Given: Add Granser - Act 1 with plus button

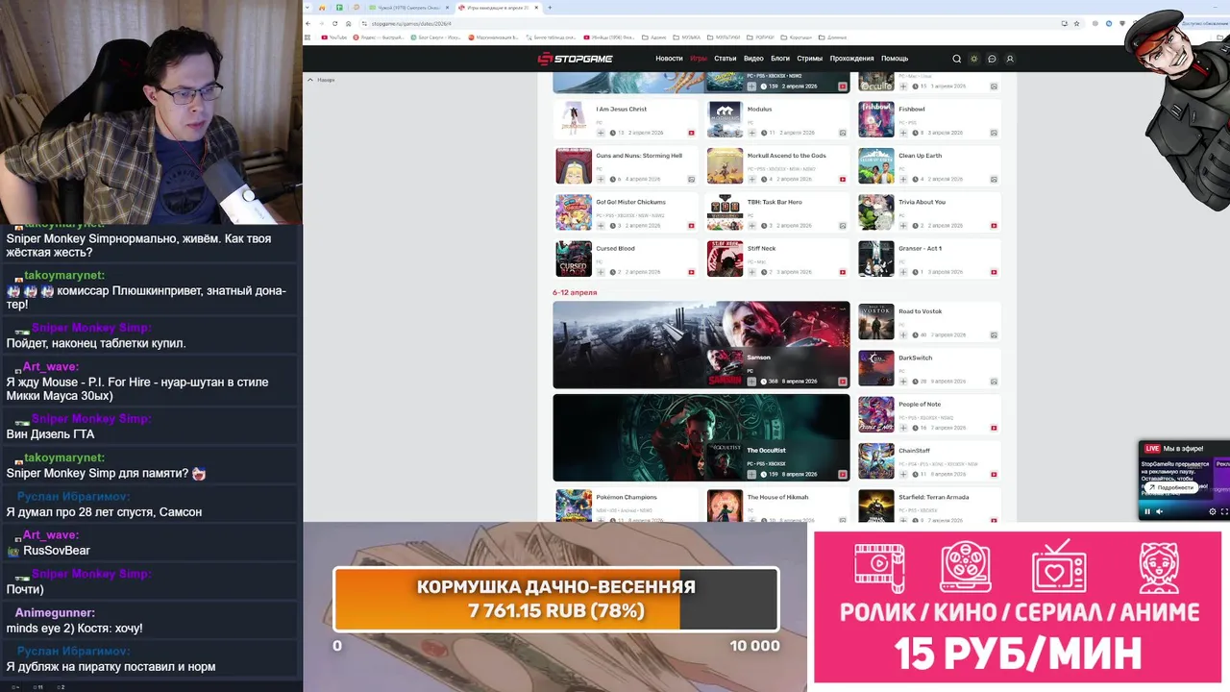Looking at the screenshot, I should click(x=903, y=272).
